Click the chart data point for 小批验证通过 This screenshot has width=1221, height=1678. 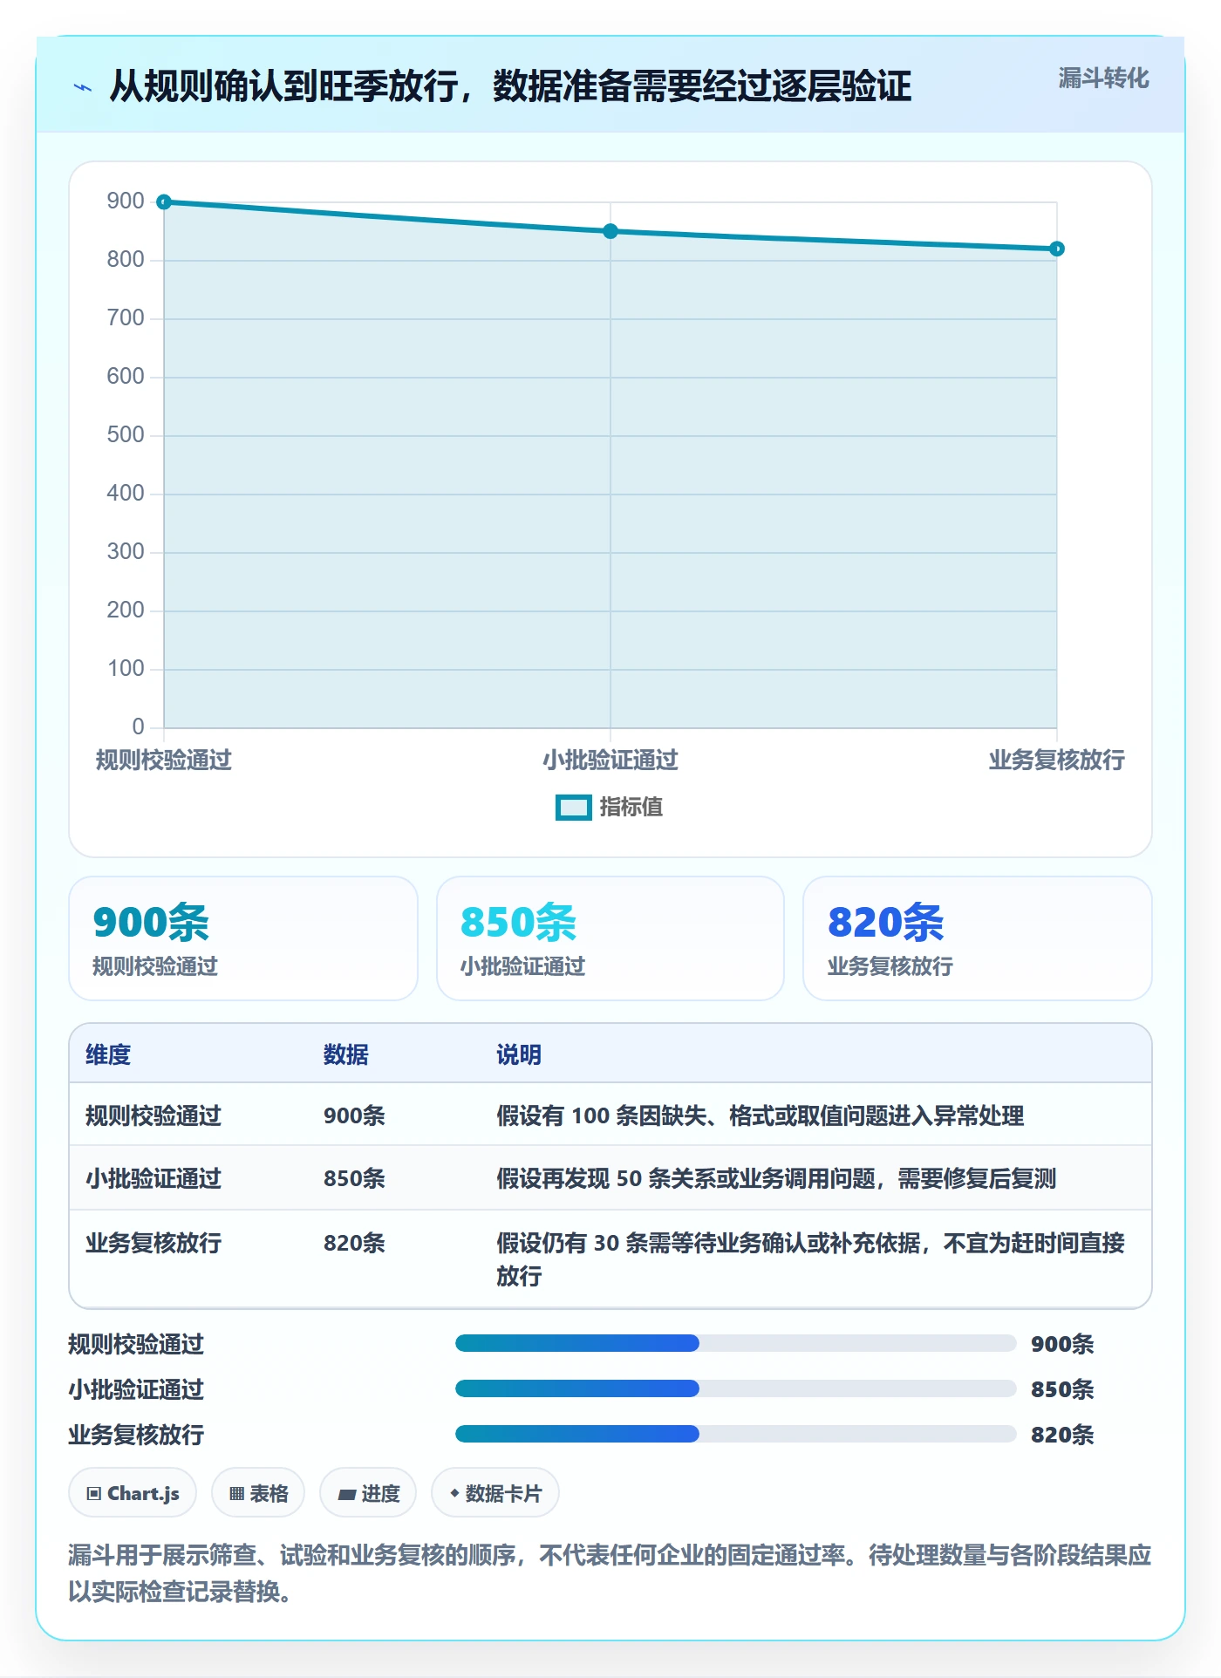(x=610, y=231)
